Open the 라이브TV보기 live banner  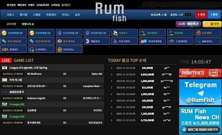[x=200, y=73]
